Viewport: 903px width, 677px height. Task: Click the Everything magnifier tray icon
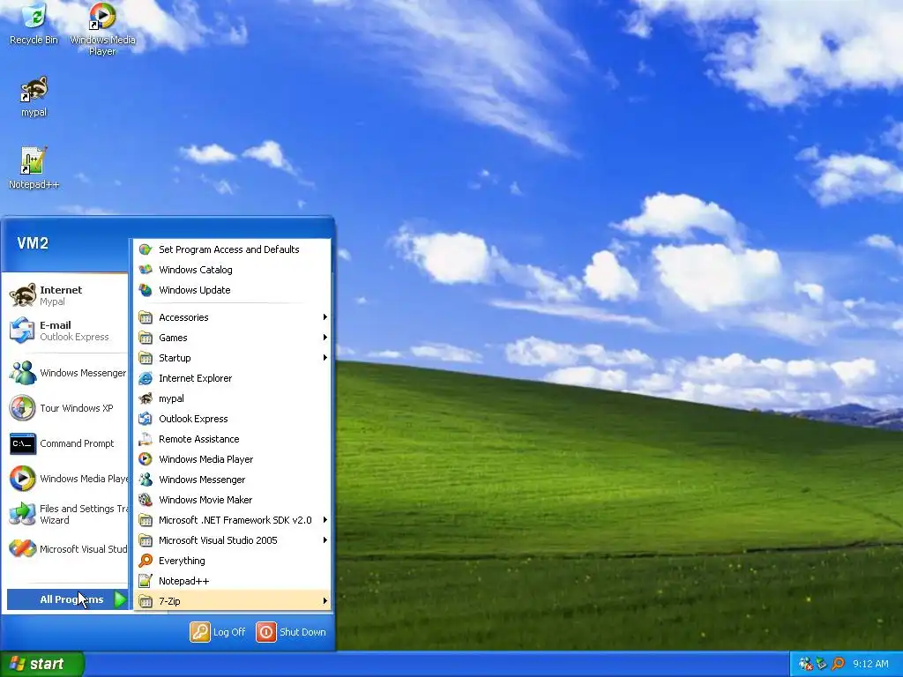coord(838,664)
